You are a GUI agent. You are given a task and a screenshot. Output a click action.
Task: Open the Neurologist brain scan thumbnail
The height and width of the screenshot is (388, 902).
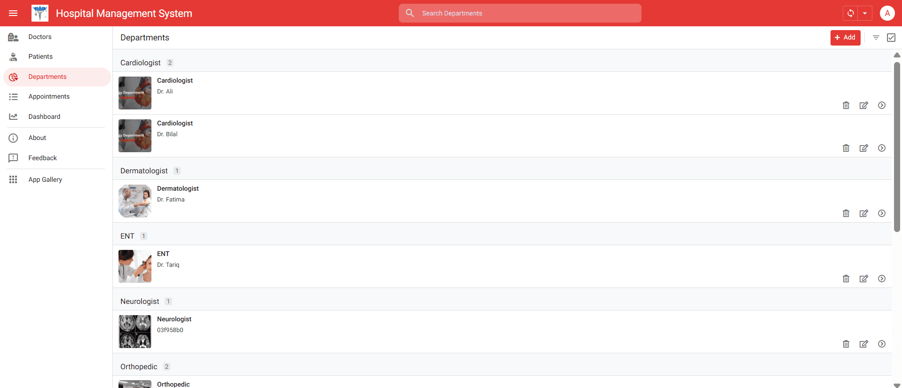tap(135, 332)
